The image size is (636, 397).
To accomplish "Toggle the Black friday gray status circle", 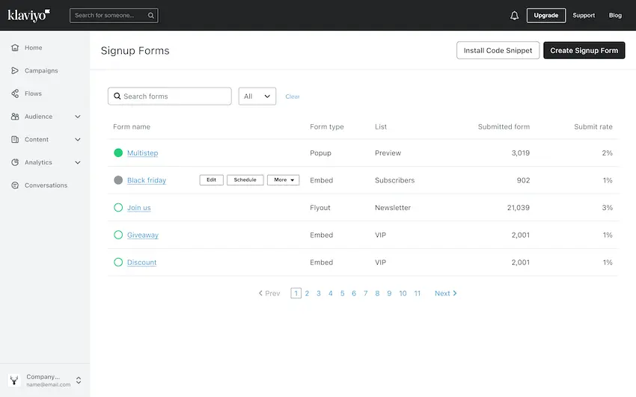I will [118, 180].
